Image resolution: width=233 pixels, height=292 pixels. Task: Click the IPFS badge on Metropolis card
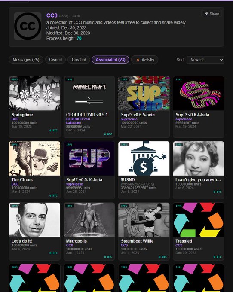click(x=69, y=206)
